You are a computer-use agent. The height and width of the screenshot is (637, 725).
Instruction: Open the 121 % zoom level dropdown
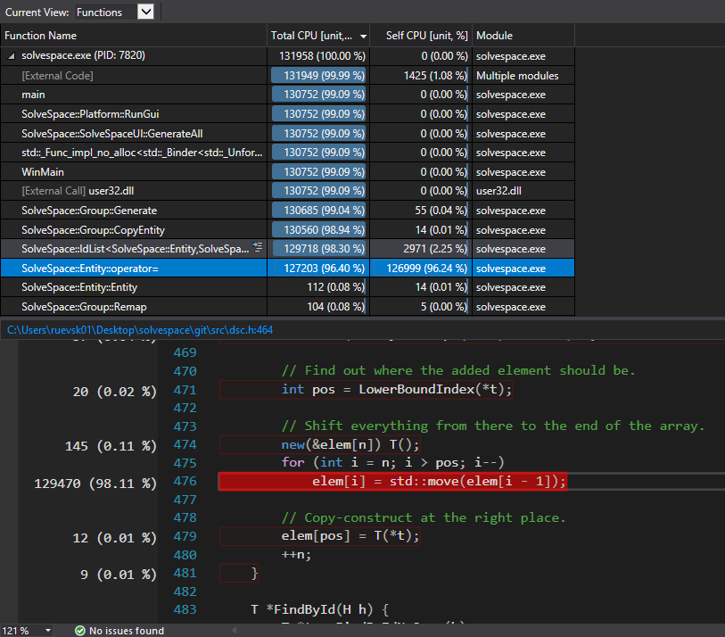coord(48,631)
